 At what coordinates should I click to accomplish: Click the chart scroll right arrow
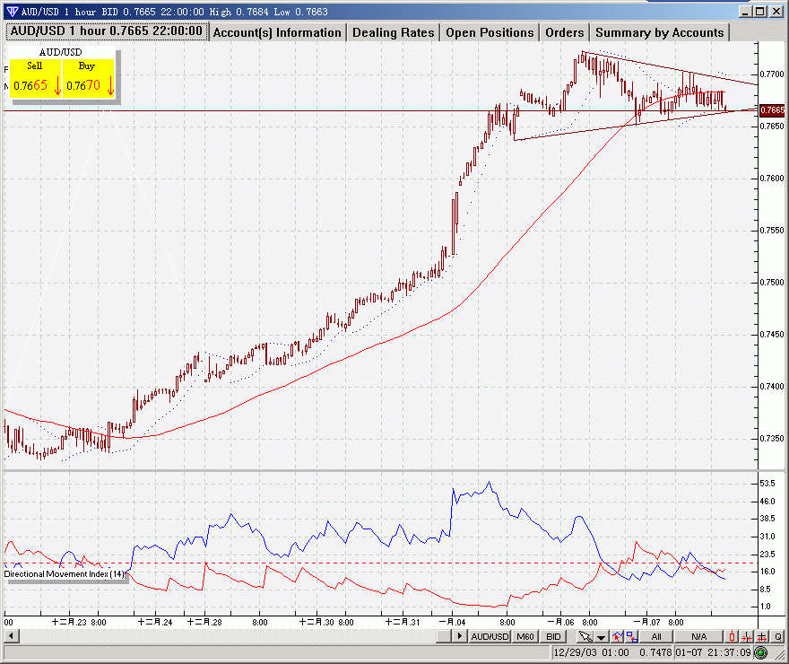459,636
